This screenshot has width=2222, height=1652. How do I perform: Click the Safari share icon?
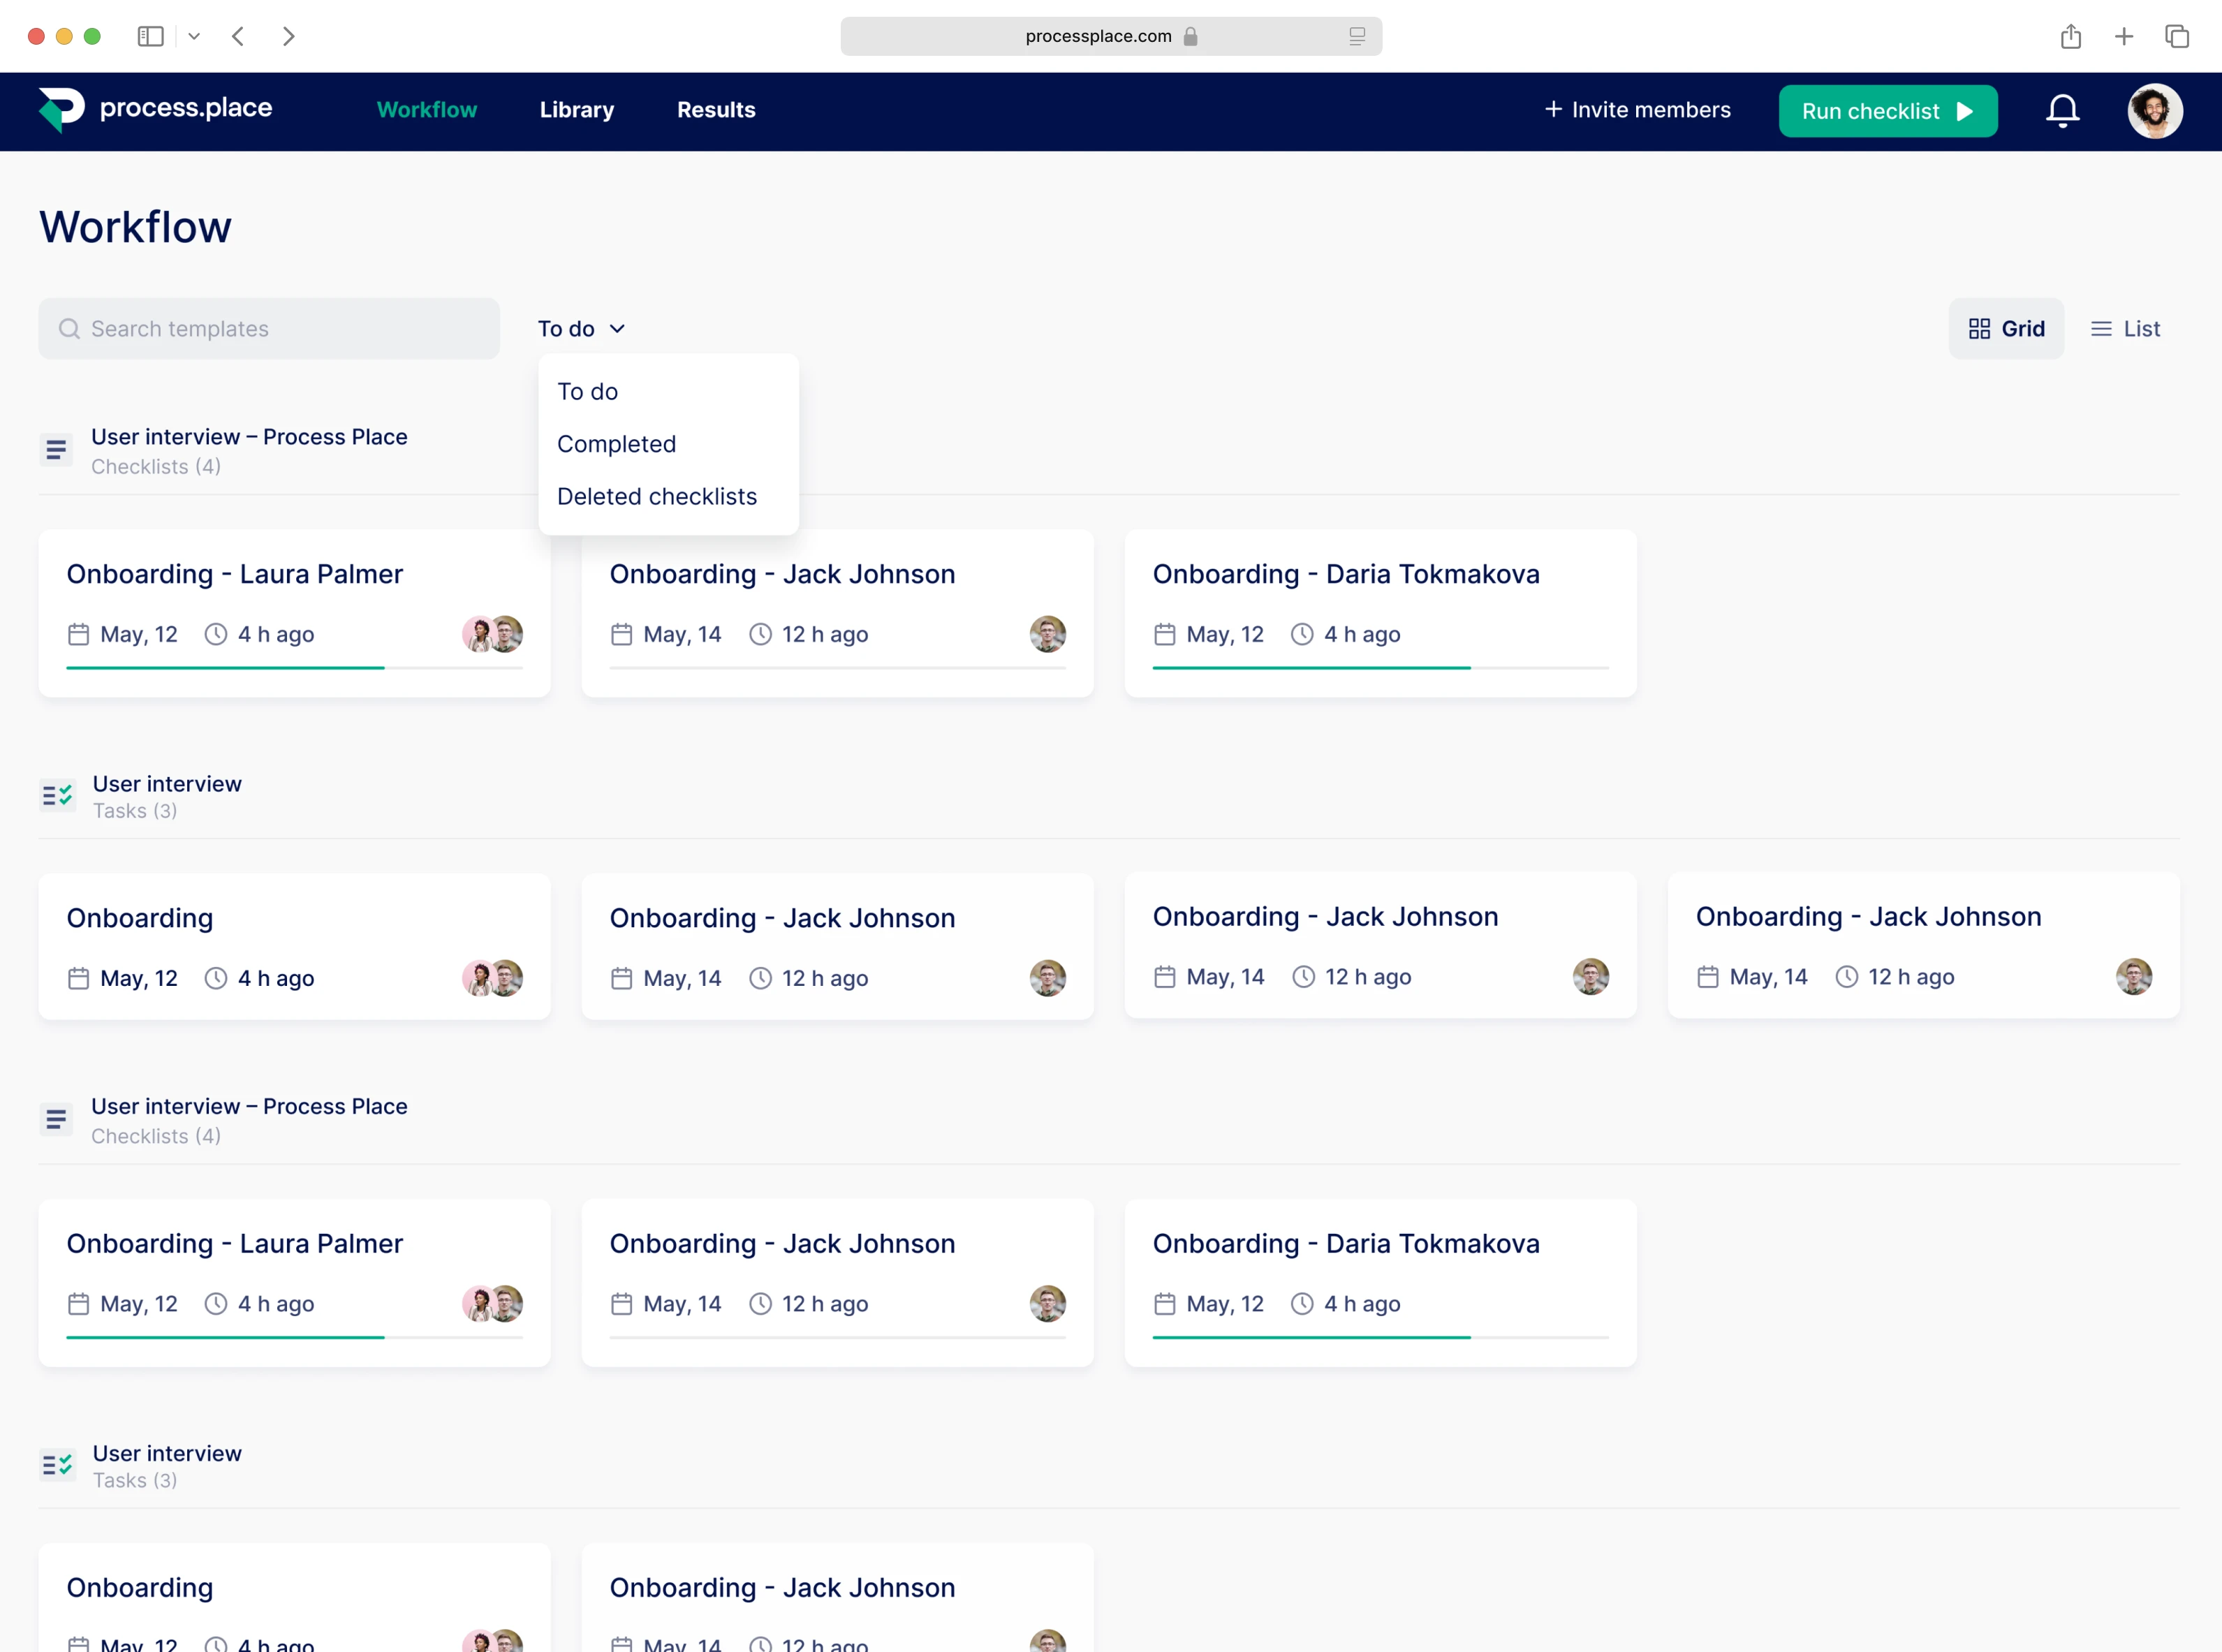coord(2070,37)
